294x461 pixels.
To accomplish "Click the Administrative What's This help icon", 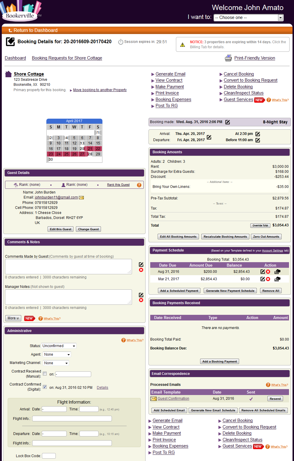I will coord(123,340).
